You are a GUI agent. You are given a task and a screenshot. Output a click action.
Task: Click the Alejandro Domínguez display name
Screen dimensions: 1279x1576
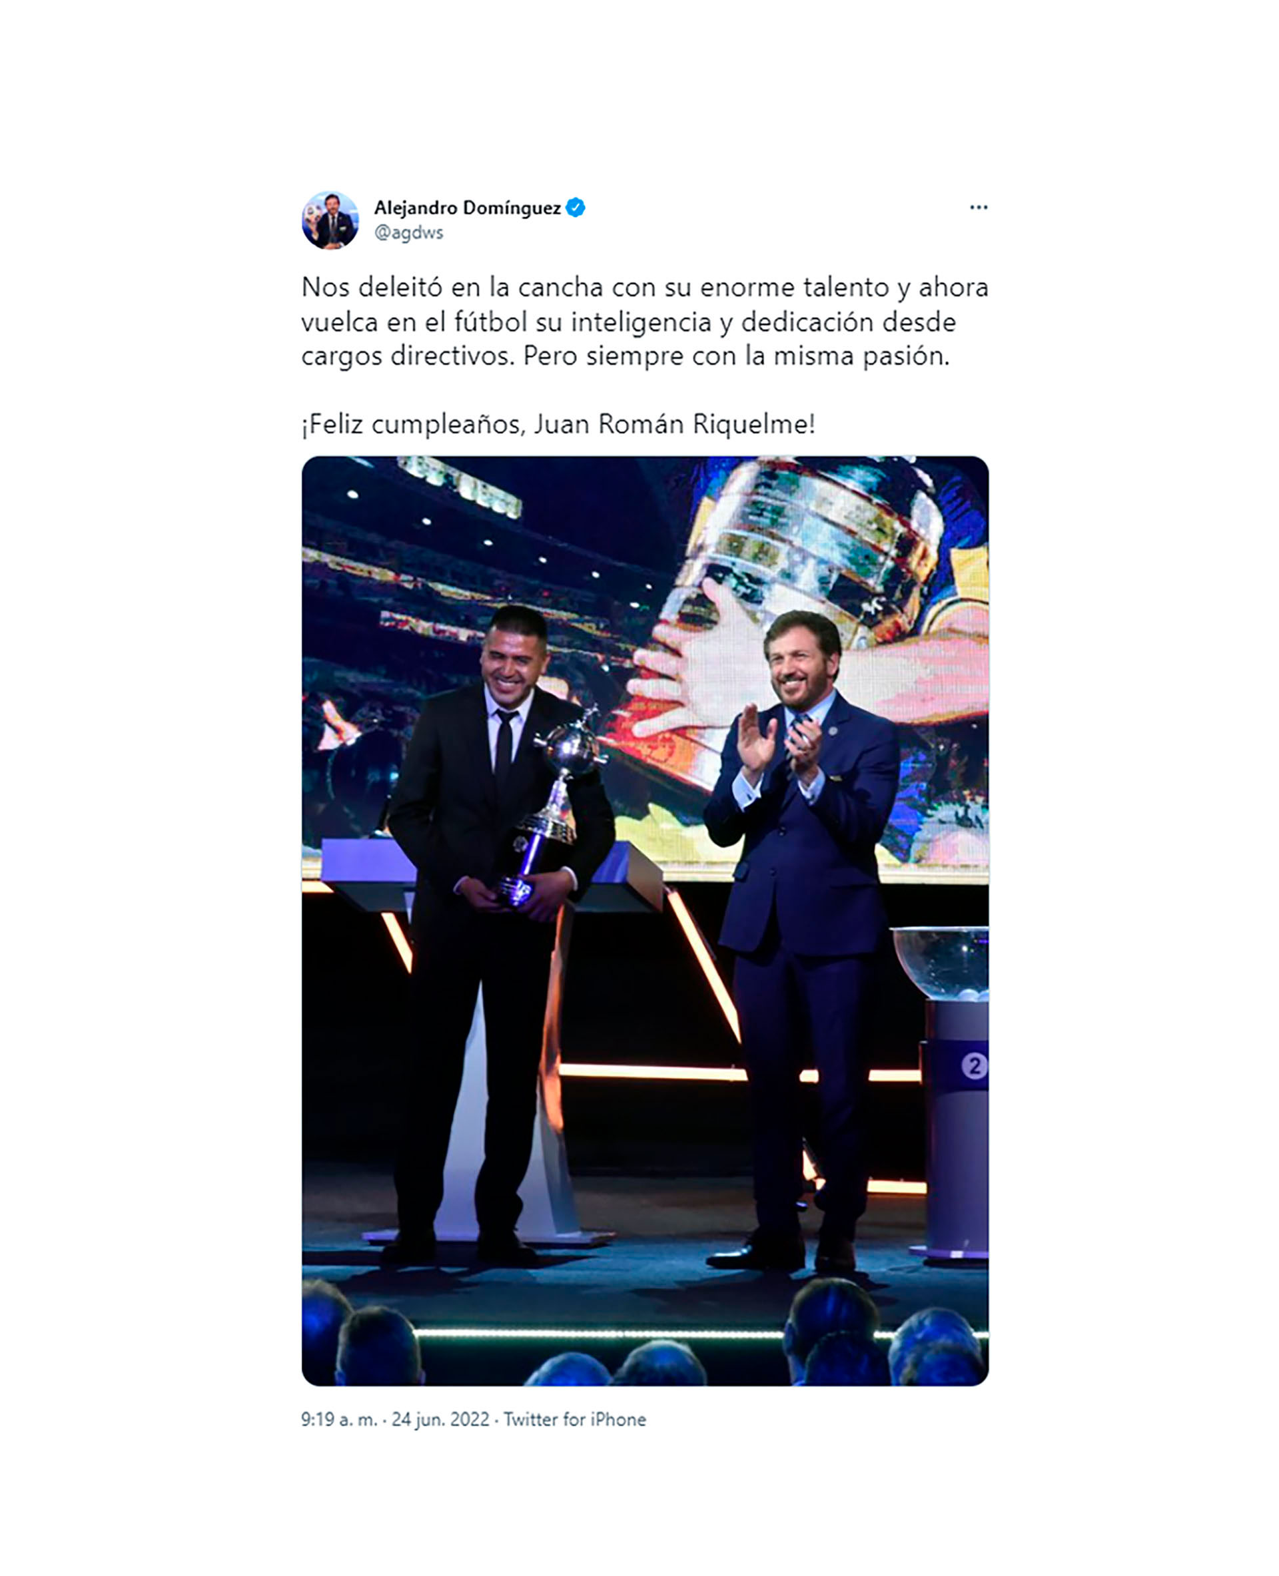tap(467, 208)
